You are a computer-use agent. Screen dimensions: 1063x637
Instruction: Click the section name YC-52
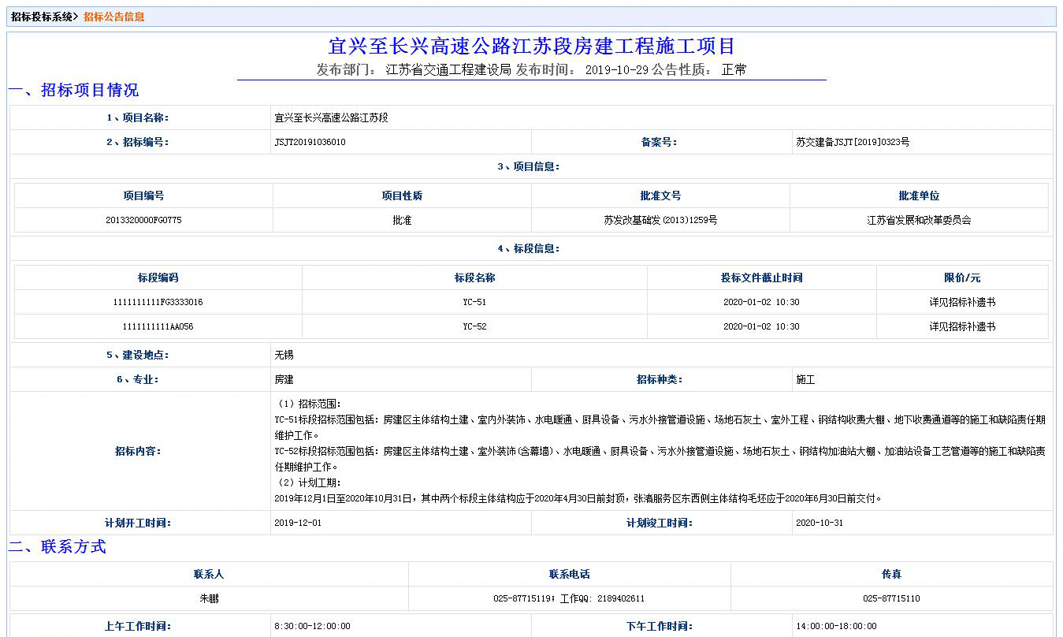pos(474,326)
